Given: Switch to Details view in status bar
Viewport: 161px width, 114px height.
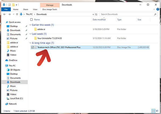Looking at the screenshot, I should (153, 111).
